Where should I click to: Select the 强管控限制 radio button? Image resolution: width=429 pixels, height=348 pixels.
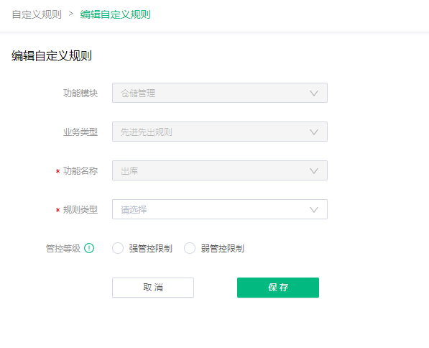click(x=118, y=248)
